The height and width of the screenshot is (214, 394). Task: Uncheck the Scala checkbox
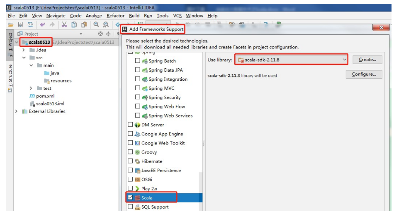tap(130, 197)
